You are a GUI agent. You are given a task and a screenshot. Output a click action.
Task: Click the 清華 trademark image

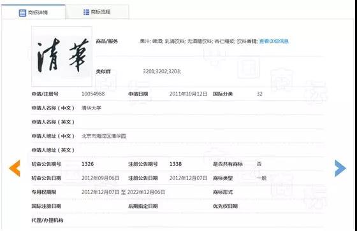62,56
